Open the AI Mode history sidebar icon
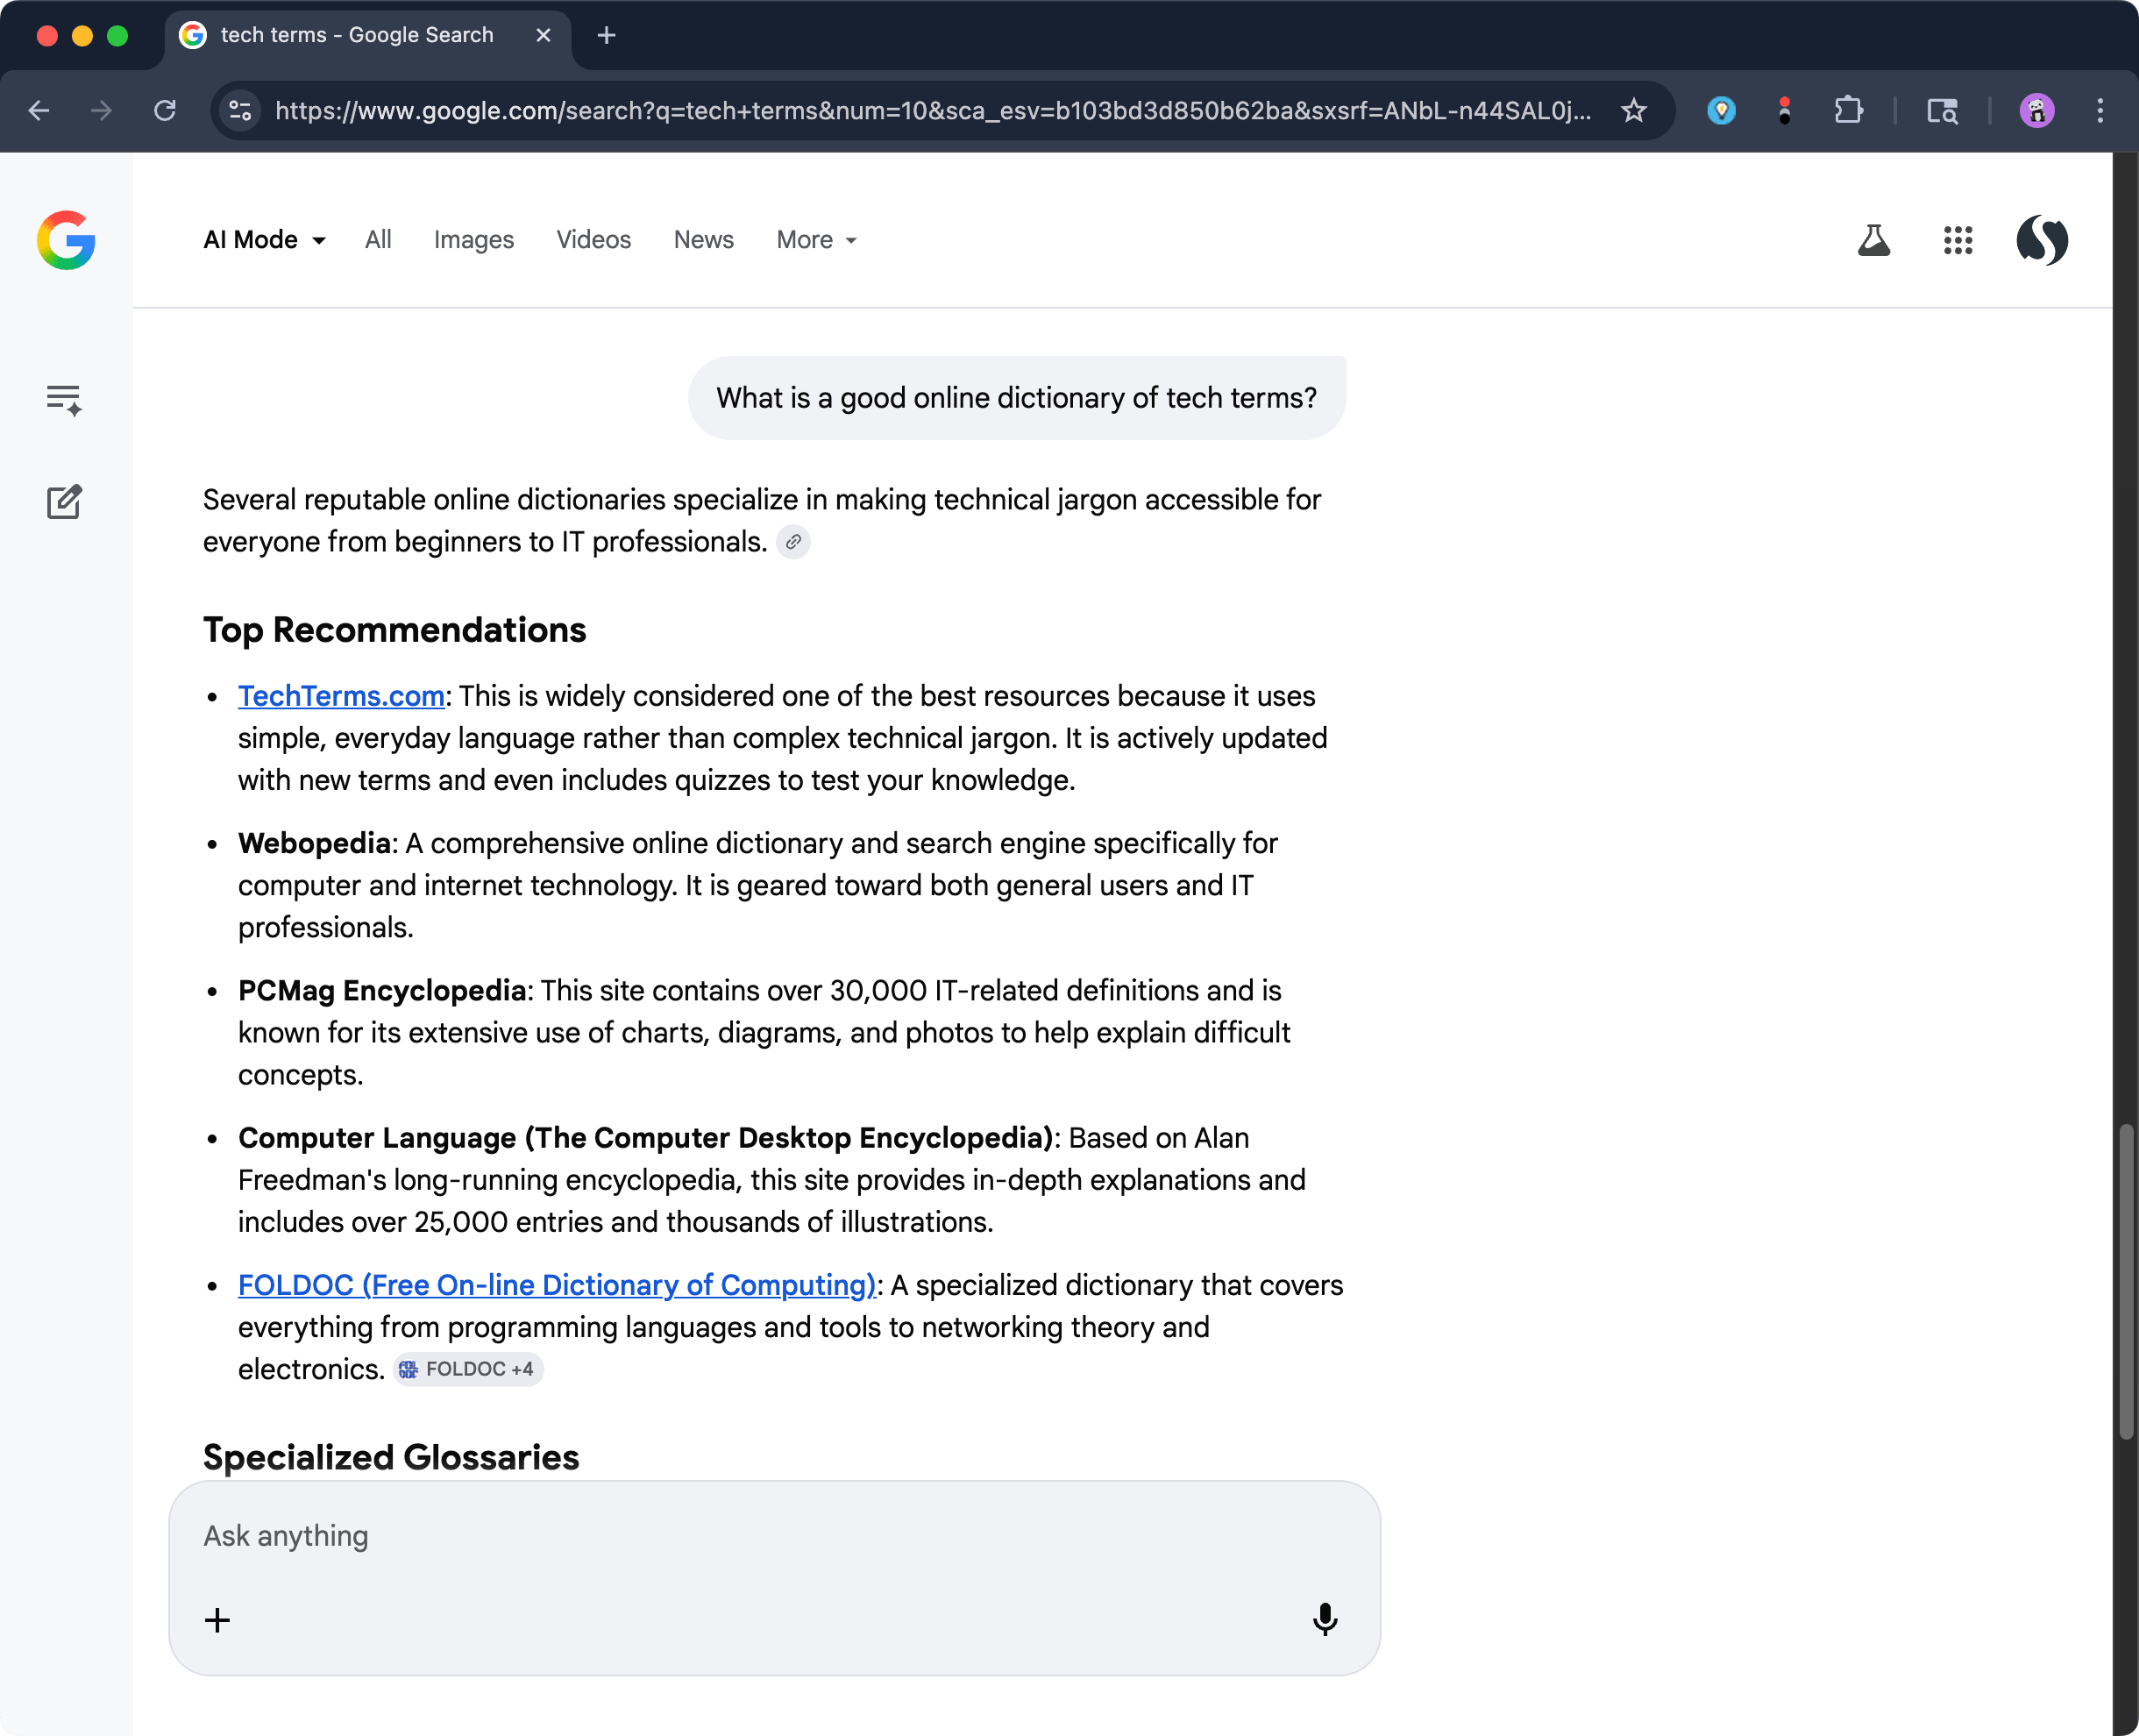 point(64,400)
